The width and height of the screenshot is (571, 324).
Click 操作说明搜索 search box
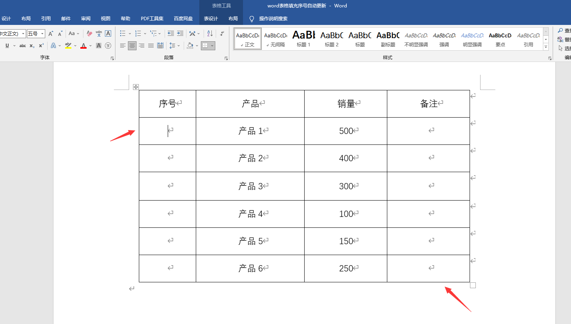pyautogui.click(x=273, y=19)
